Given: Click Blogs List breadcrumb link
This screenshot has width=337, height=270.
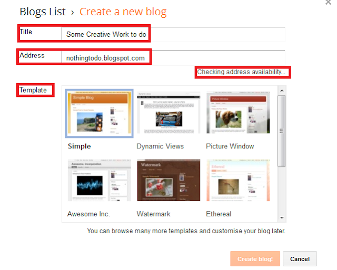Looking at the screenshot, I should [43, 12].
